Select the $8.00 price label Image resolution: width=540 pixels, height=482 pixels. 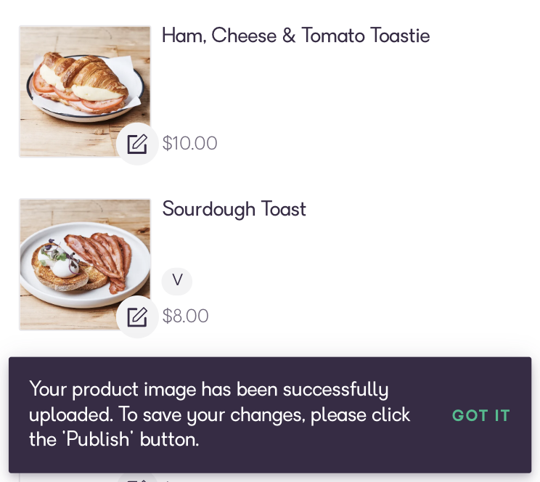point(185,316)
